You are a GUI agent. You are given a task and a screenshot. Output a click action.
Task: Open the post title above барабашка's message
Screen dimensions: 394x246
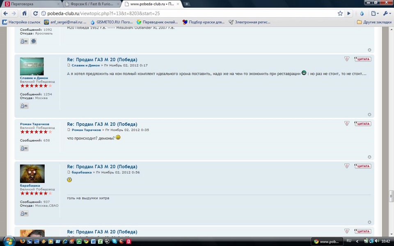coord(102,167)
